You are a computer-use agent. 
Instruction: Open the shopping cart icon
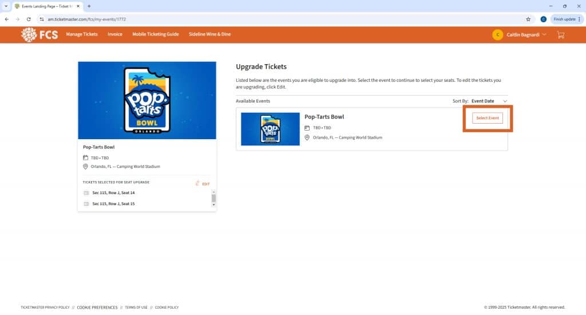tap(561, 35)
